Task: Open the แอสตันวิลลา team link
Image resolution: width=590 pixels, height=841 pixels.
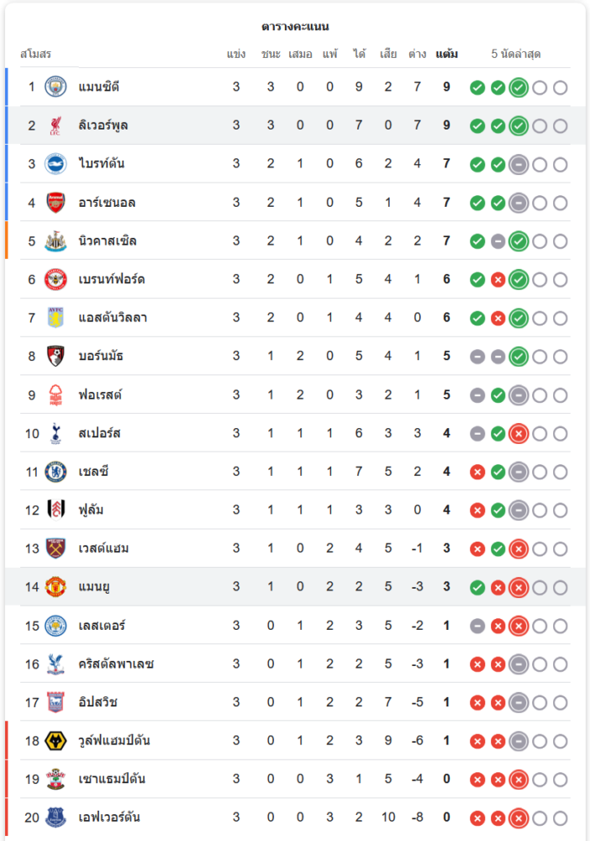Action: tap(113, 318)
